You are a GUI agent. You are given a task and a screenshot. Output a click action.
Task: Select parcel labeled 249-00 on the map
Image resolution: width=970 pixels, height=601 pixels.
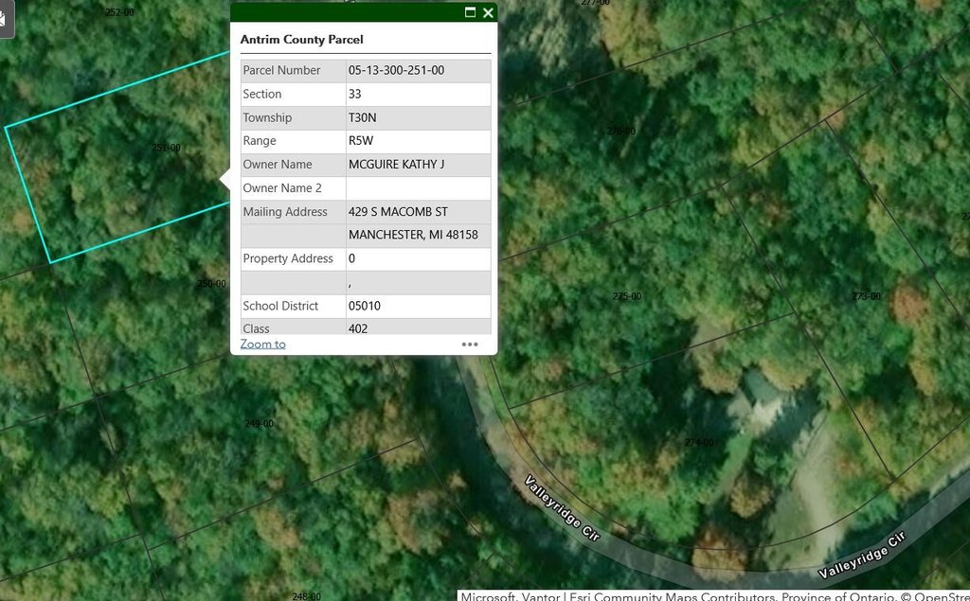(259, 424)
